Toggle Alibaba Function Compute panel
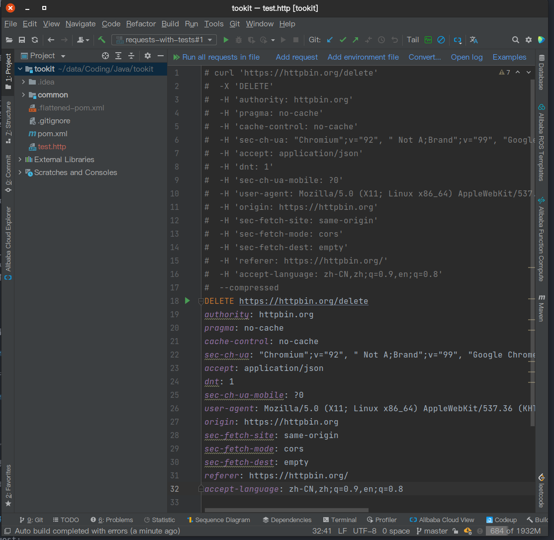Screen dimensions: 554x540 541,239
